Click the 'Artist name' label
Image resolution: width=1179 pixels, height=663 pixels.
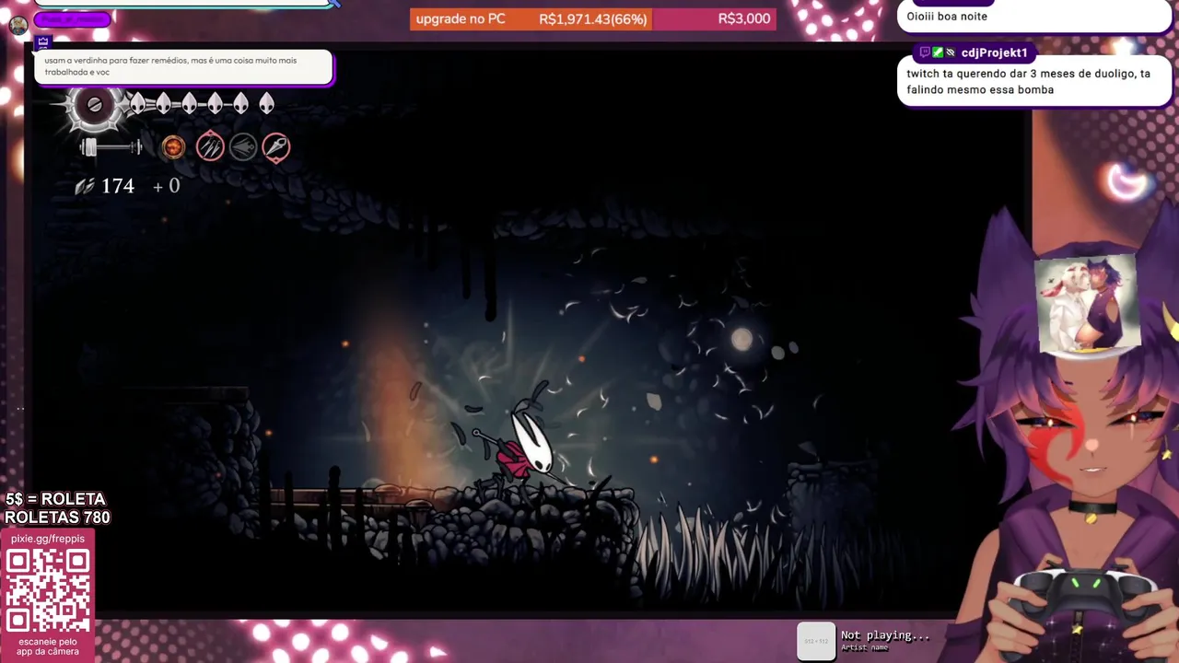coord(865,648)
